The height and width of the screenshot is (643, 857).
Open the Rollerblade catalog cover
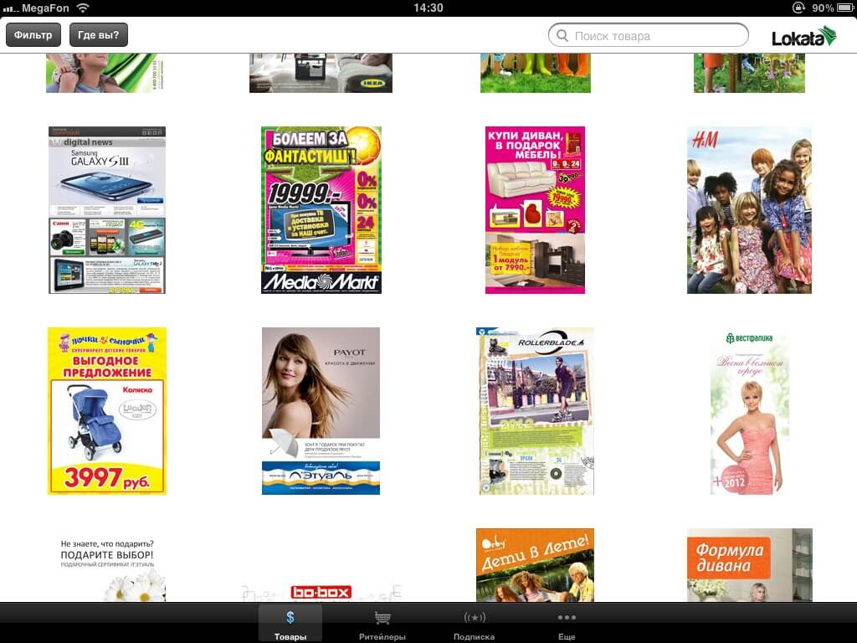tap(535, 411)
